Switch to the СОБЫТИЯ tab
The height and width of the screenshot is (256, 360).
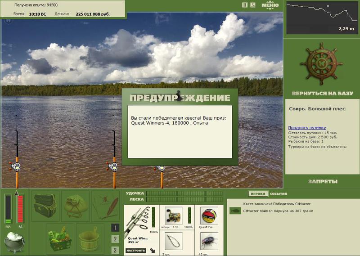click(x=278, y=194)
